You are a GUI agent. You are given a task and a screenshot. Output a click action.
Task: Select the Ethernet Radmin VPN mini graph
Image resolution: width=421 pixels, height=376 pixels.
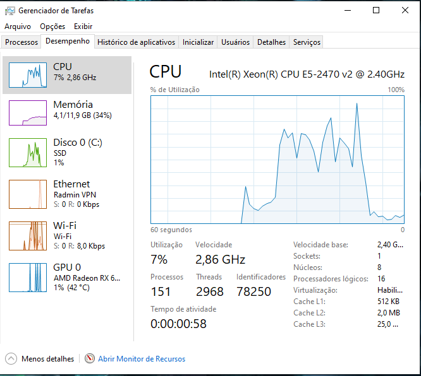coord(28,194)
